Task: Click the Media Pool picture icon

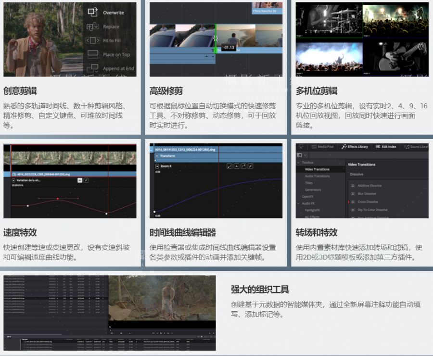Action: (x=314, y=147)
